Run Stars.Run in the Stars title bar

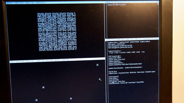tap(57, 60)
